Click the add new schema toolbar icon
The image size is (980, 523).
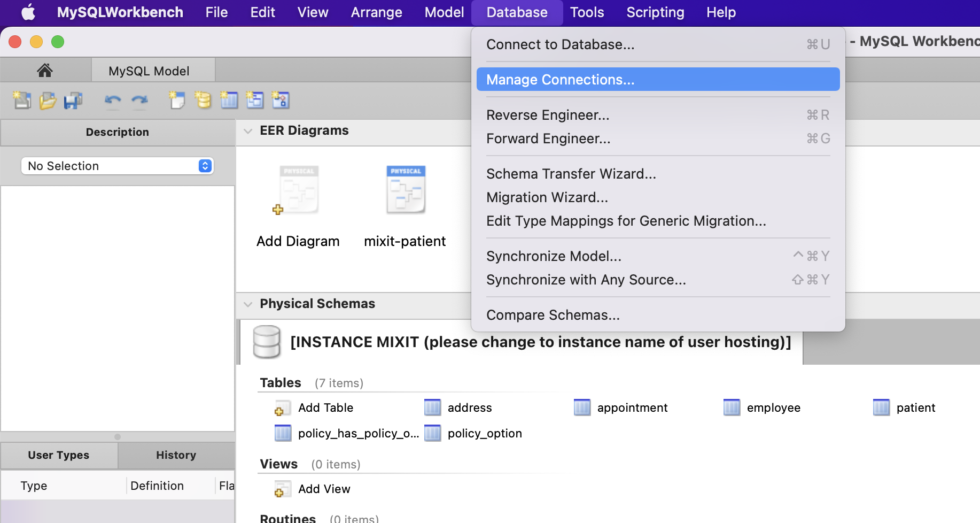pyautogui.click(x=203, y=100)
